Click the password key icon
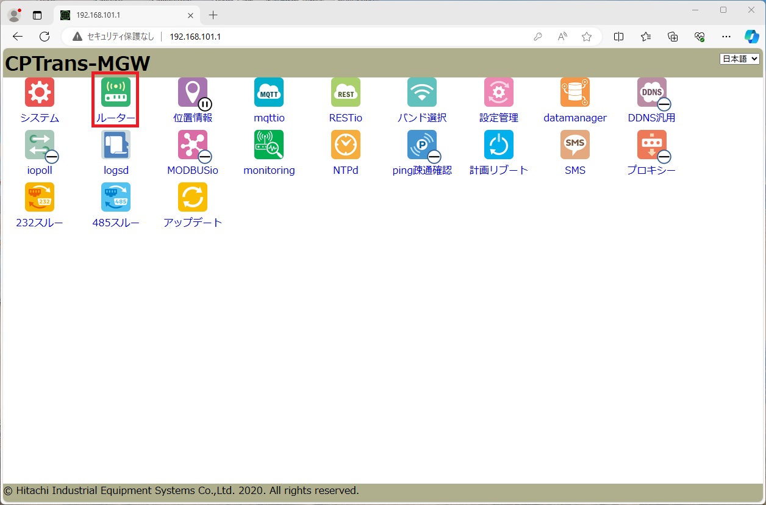The image size is (766, 505). click(x=538, y=37)
